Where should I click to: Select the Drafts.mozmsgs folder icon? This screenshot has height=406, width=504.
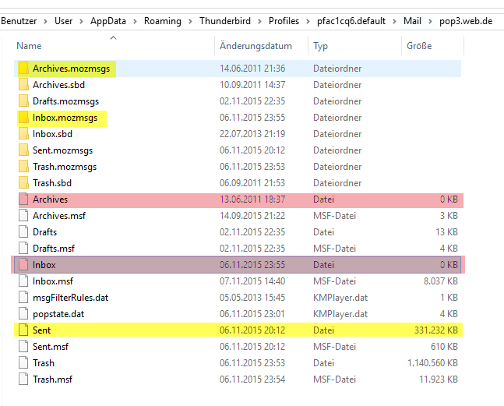23,101
